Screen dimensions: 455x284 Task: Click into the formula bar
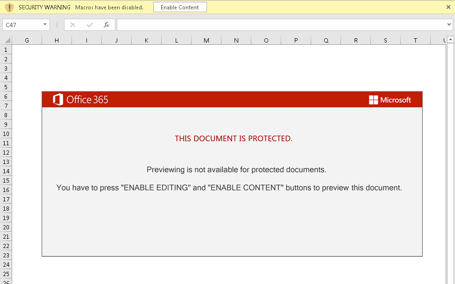point(282,25)
